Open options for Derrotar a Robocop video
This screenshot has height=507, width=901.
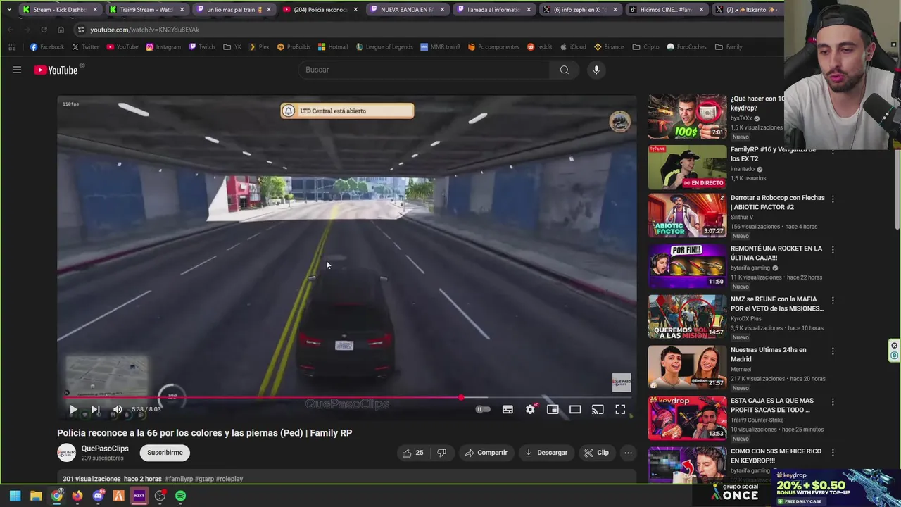pyautogui.click(x=833, y=199)
